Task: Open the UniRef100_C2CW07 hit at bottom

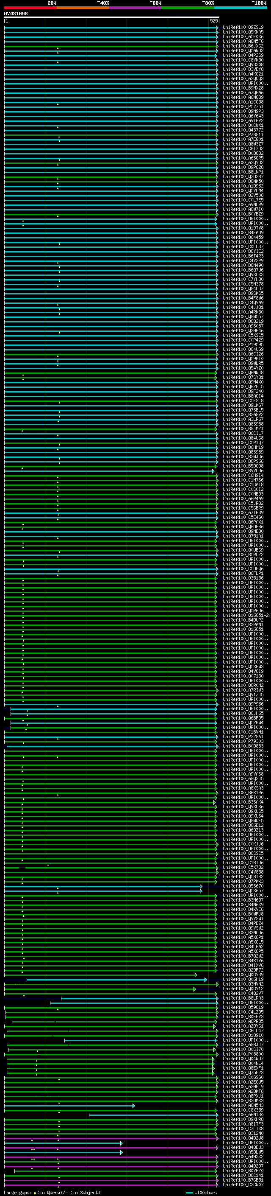Action: point(243,1185)
